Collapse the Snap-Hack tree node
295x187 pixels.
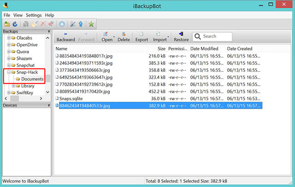coord(9,72)
